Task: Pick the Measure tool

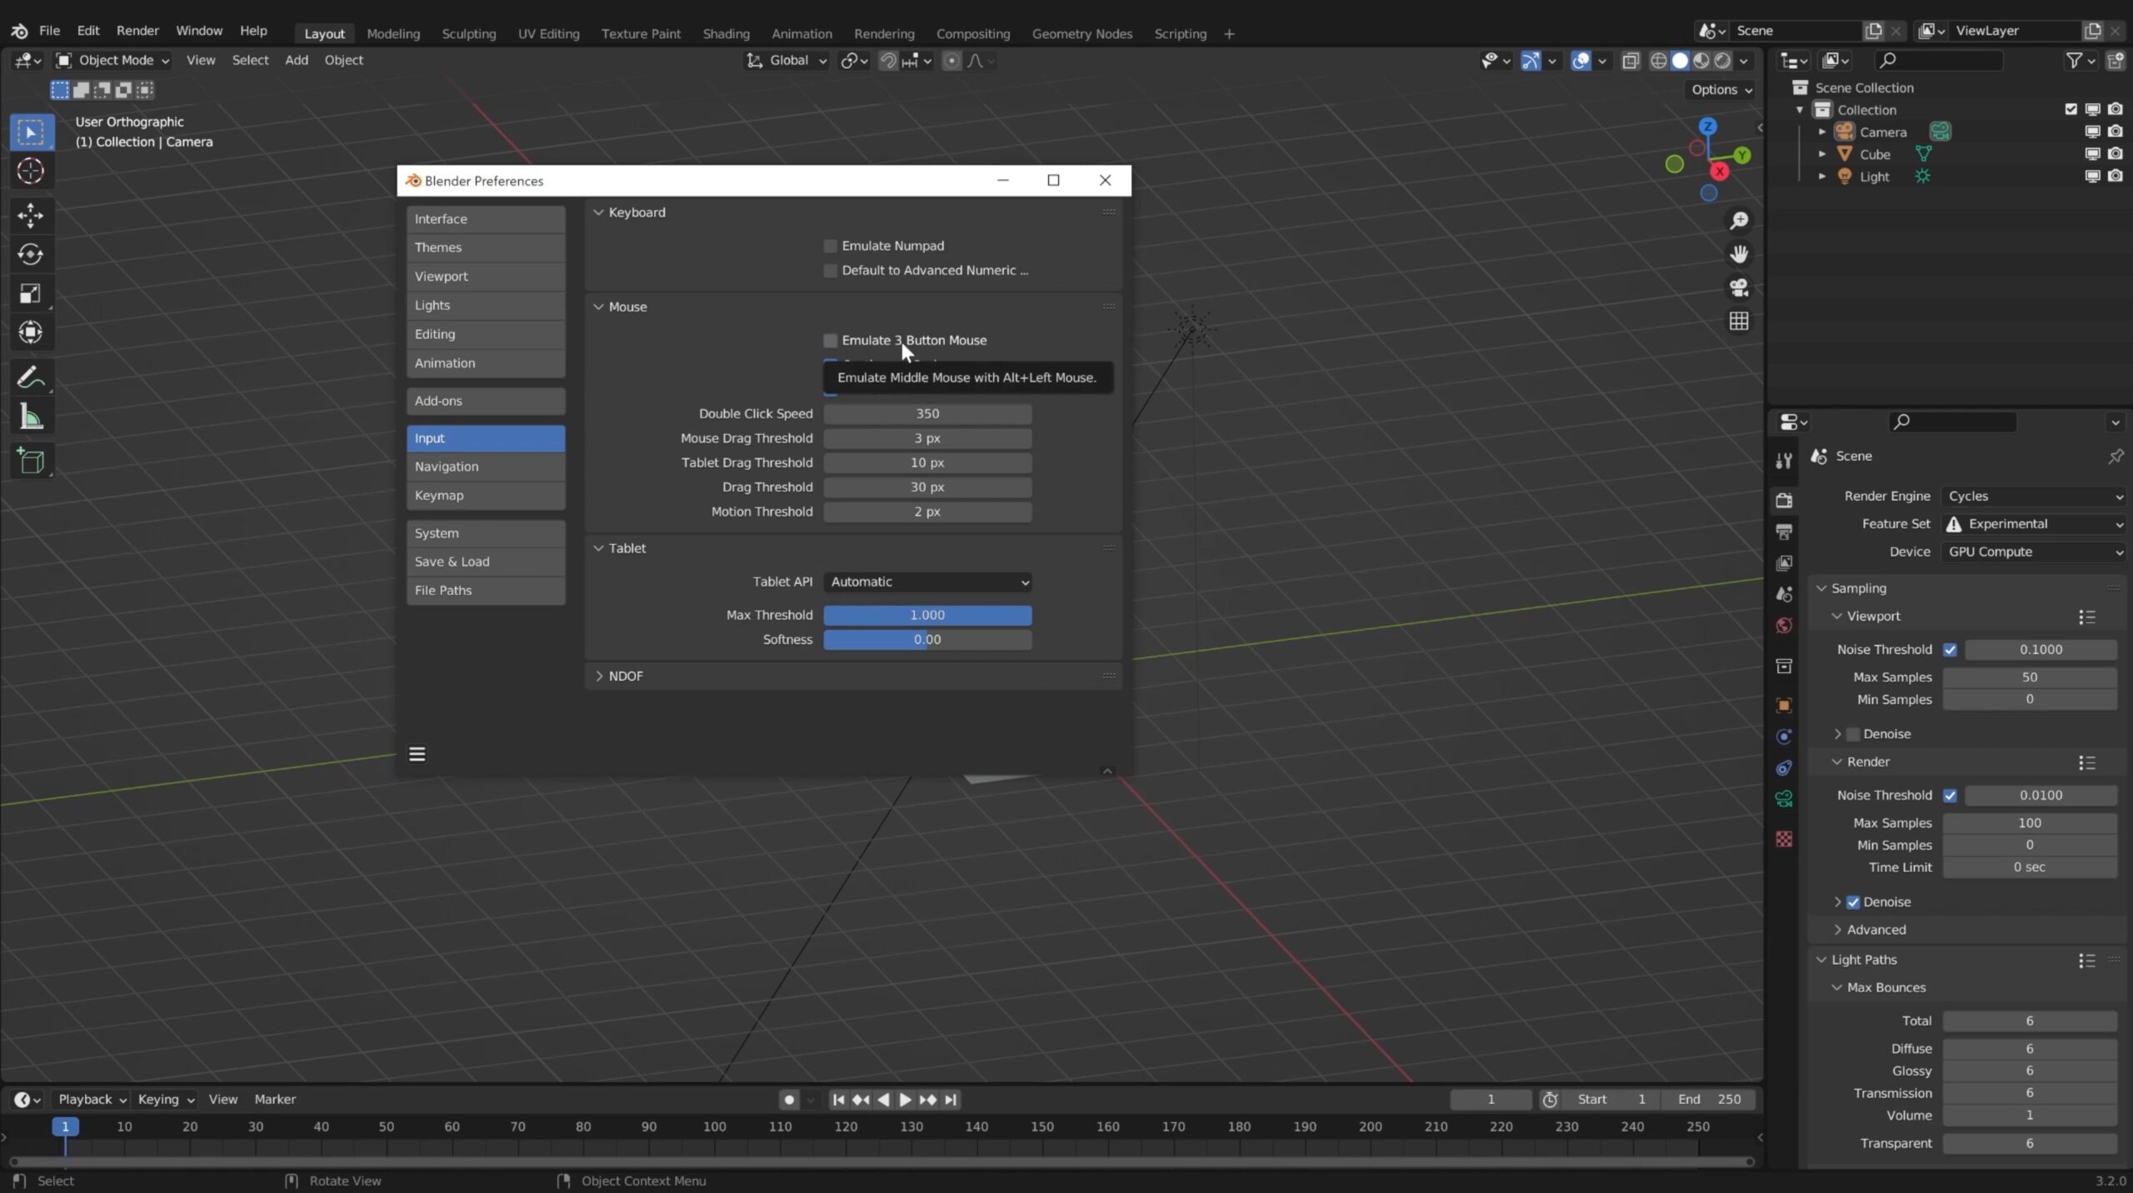Action: pyautogui.click(x=31, y=417)
